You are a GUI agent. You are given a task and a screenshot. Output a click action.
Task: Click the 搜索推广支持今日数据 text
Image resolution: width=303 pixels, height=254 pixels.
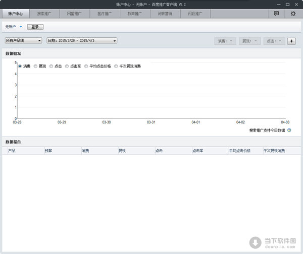267,131
